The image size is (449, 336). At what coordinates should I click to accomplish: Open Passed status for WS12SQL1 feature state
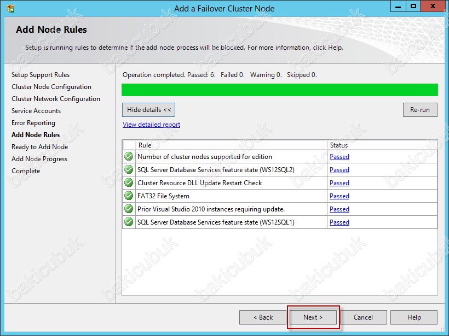tap(339, 222)
